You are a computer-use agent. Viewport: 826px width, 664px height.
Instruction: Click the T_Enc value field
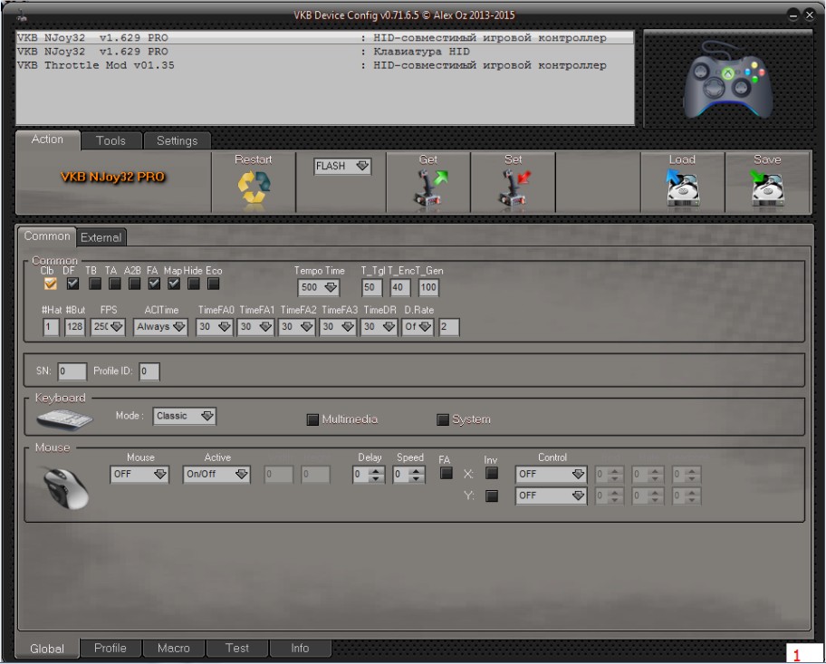(x=400, y=287)
